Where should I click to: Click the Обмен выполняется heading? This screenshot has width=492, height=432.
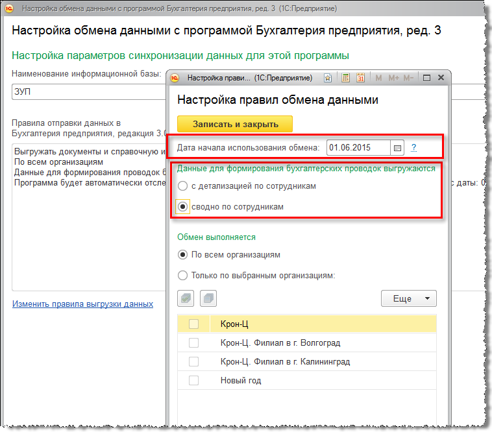(x=217, y=237)
